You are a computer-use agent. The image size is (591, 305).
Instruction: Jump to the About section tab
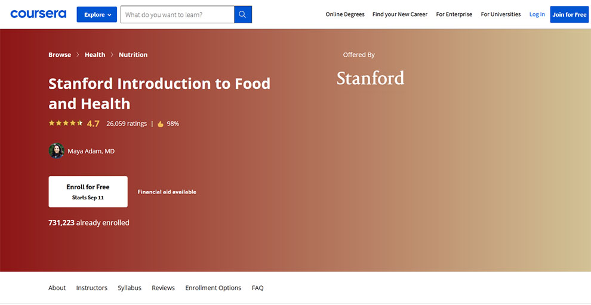pyautogui.click(x=57, y=288)
